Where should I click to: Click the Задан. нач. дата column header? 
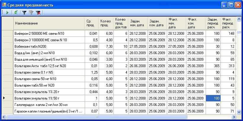(x=138, y=23)
